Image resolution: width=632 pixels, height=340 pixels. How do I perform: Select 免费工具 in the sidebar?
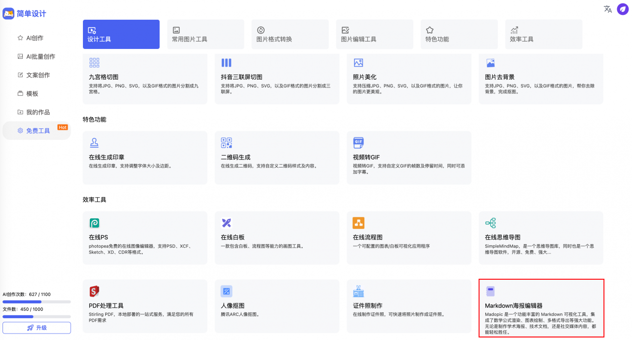coord(37,131)
